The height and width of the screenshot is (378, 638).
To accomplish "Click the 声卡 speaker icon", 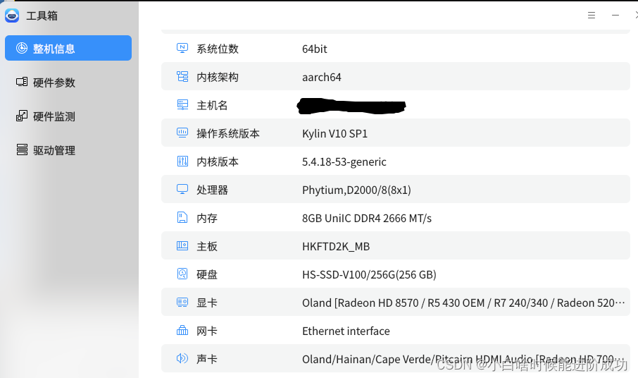I will (182, 358).
